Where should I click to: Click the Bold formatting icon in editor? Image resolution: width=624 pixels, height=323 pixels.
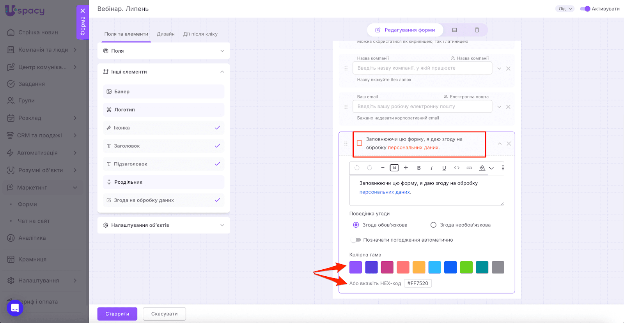(x=419, y=168)
